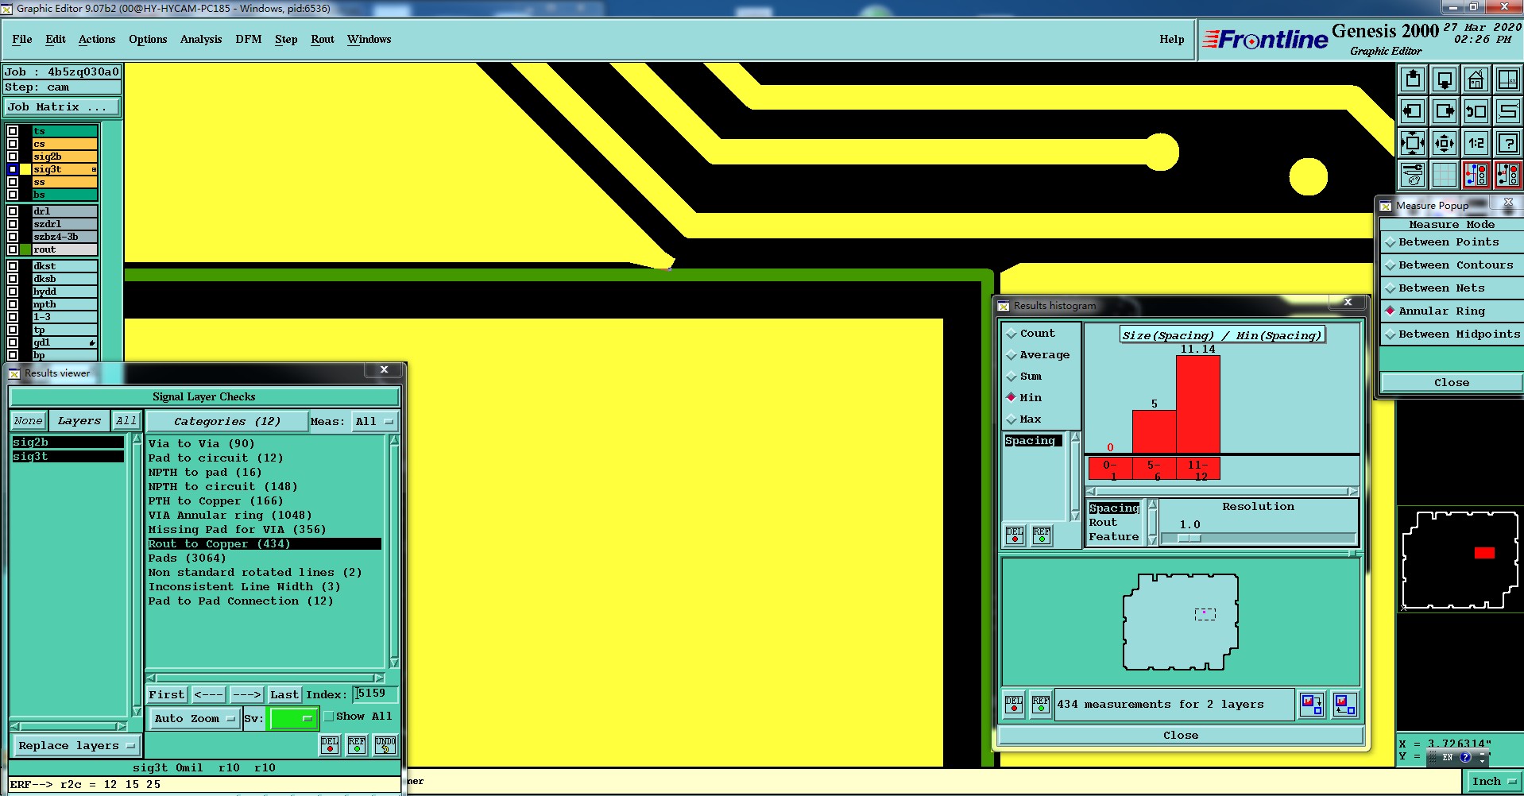This screenshot has height=796, width=1524.
Task: Open the Auto Zoom dropdown
Action: click(195, 718)
